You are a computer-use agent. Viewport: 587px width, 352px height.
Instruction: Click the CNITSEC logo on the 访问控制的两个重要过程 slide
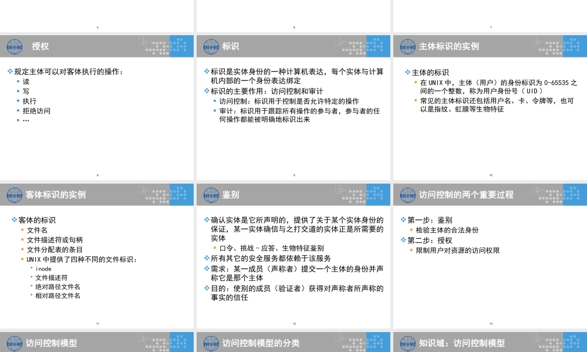[x=408, y=195]
